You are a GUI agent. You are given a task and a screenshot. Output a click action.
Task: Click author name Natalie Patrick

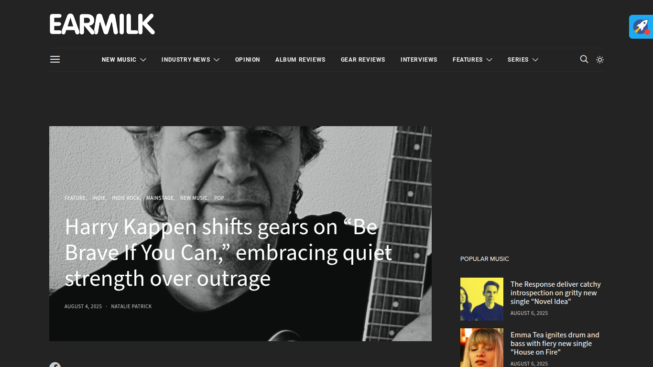[x=131, y=306]
